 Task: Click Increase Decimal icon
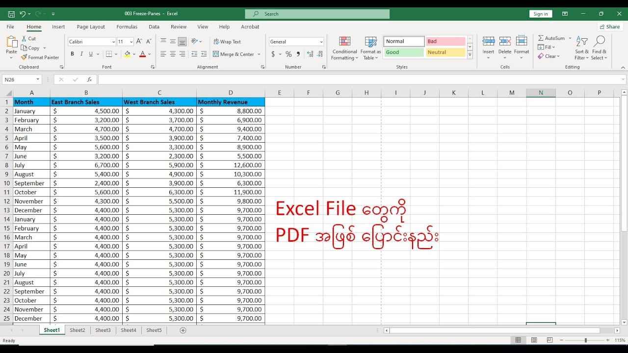(310, 54)
